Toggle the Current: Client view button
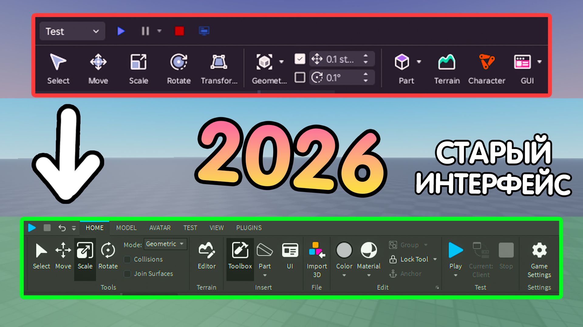The image size is (583, 327). [481, 260]
